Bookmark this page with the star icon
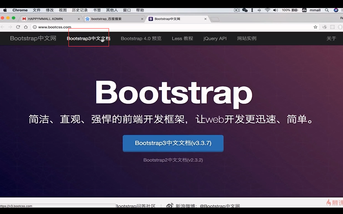Image resolution: width=343 pixels, height=214 pixels. tap(315, 27)
